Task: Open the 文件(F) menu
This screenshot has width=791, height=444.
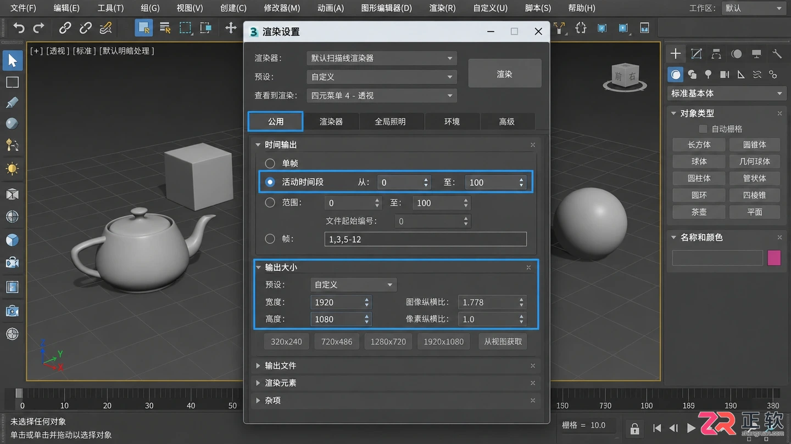Action: [x=23, y=8]
